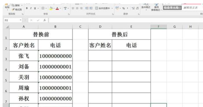Click into the formula bar input
Viewport: 203px width, 107px height.
(x=126, y=20)
